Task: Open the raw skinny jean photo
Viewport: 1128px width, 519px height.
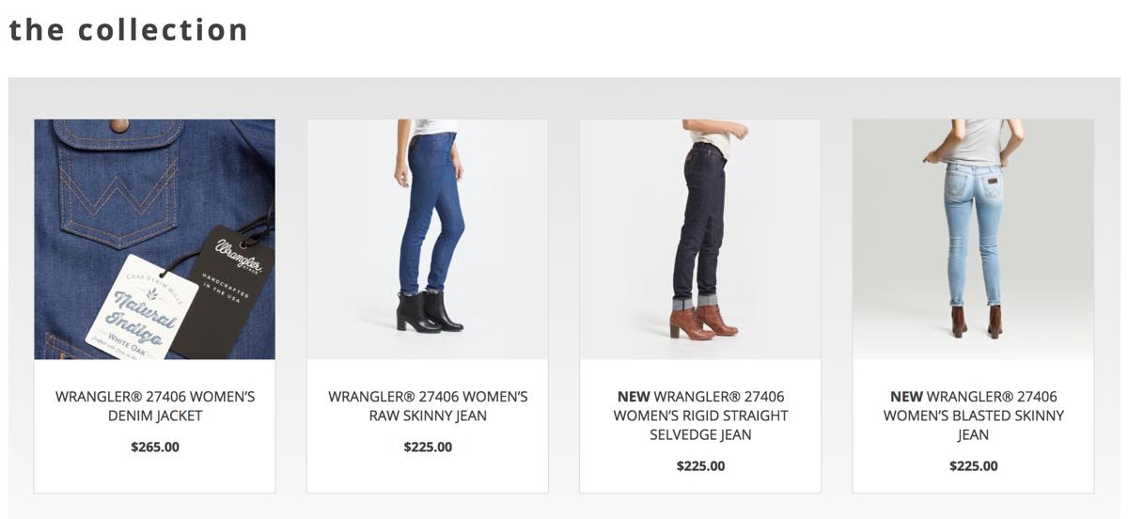Action: pos(428,239)
